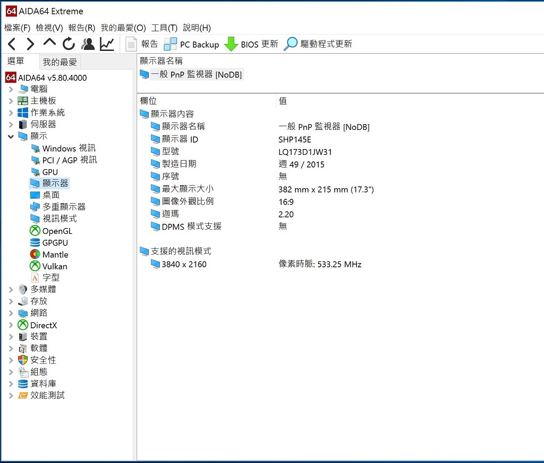Viewport: 544px width, 463px height.
Task: Click the 報告 report toolbar button
Action: [142, 44]
